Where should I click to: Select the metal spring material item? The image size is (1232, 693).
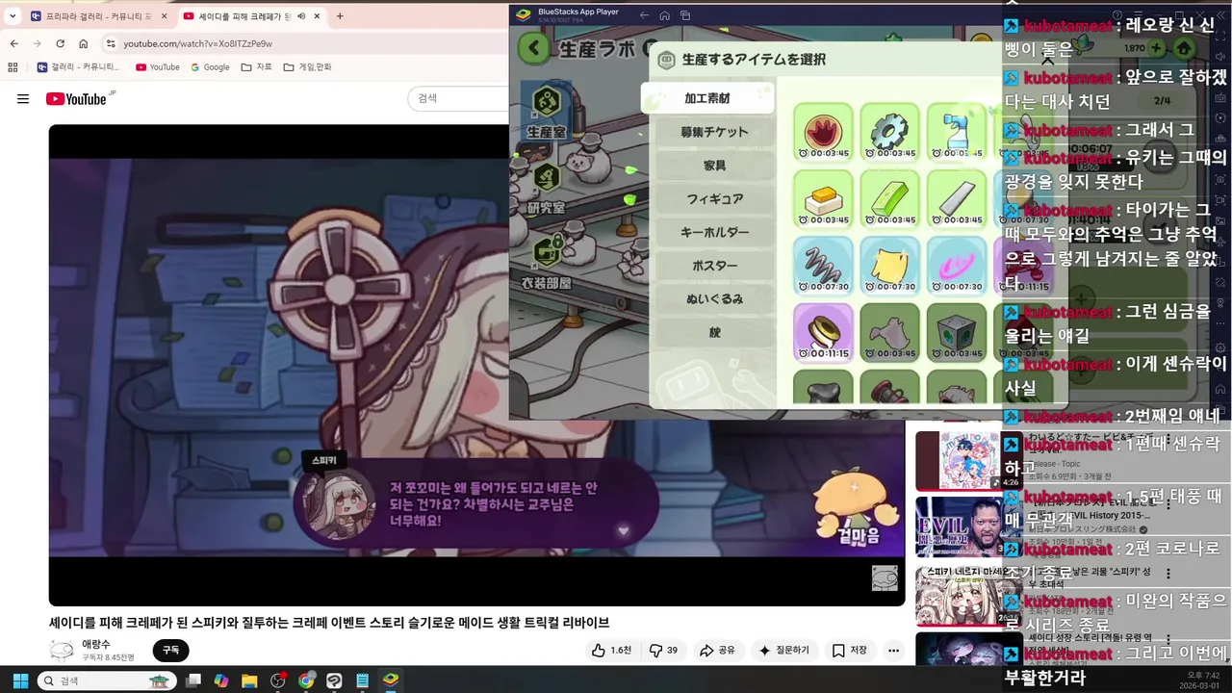coord(823,265)
